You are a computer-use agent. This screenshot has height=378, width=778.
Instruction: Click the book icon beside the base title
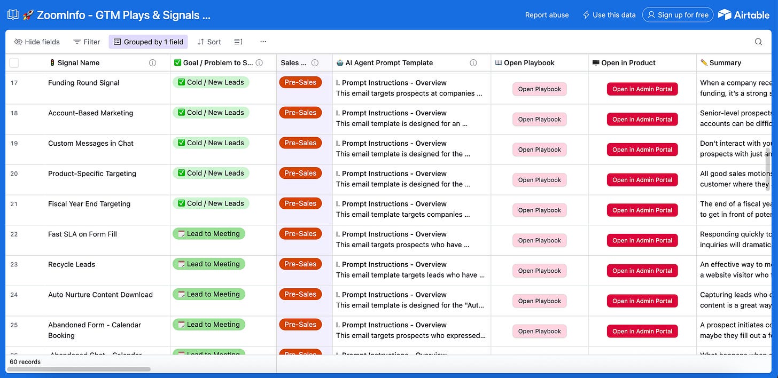12,15
